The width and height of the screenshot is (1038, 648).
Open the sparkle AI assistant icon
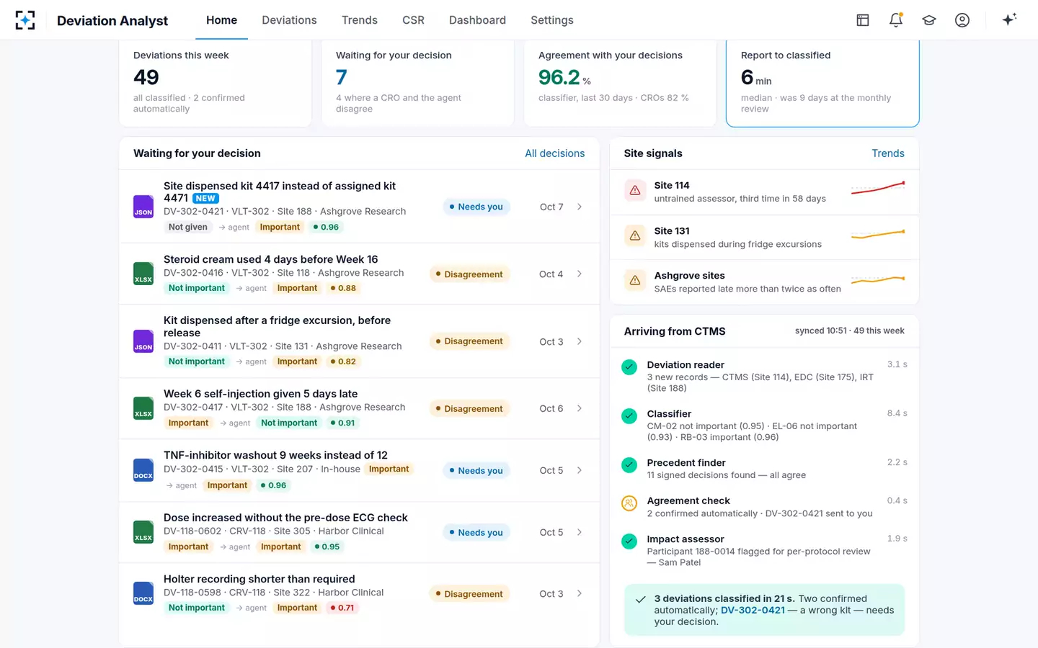pos(1009,19)
